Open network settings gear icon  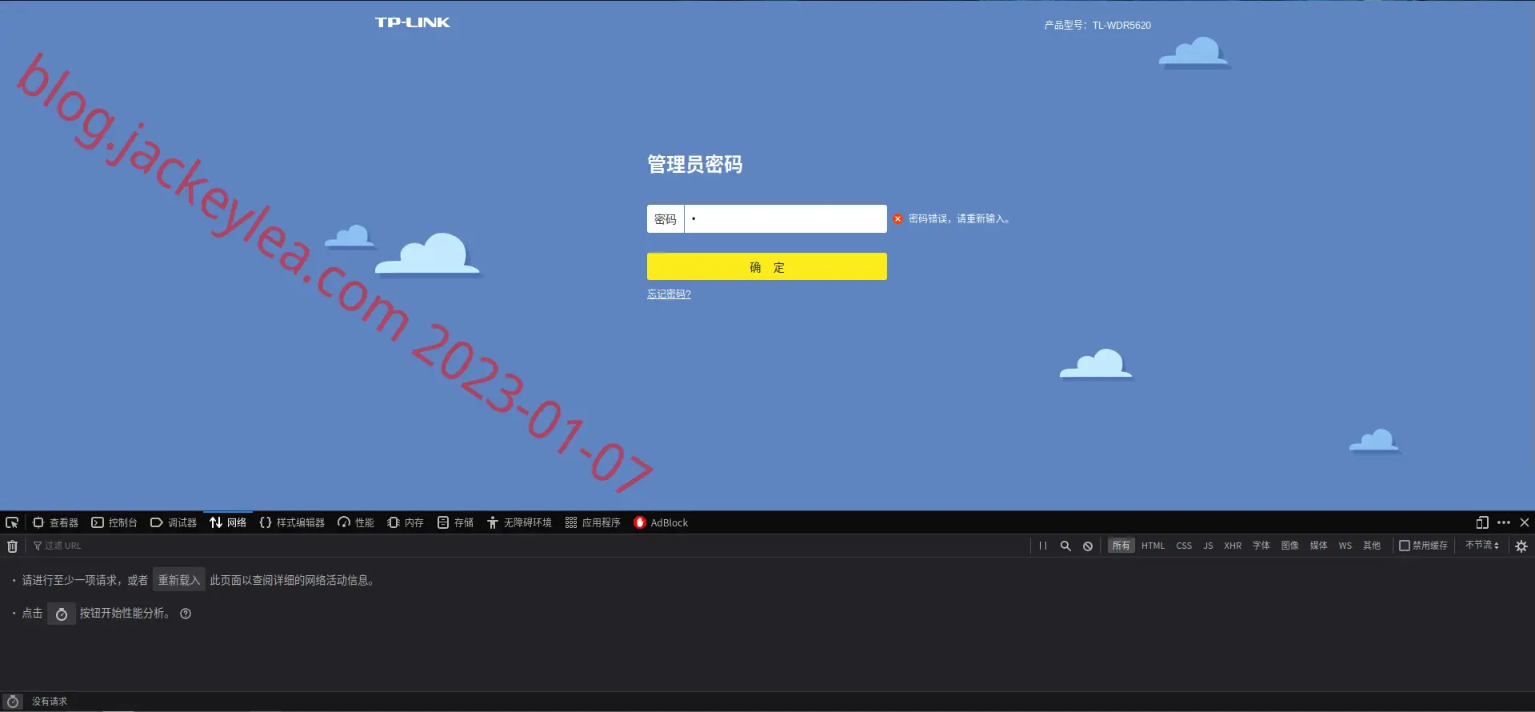click(x=1521, y=546)
